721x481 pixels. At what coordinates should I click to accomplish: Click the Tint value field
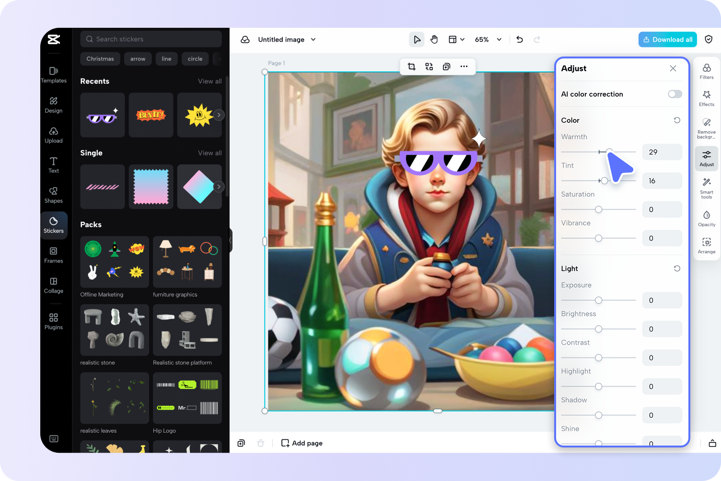[662, 181]
